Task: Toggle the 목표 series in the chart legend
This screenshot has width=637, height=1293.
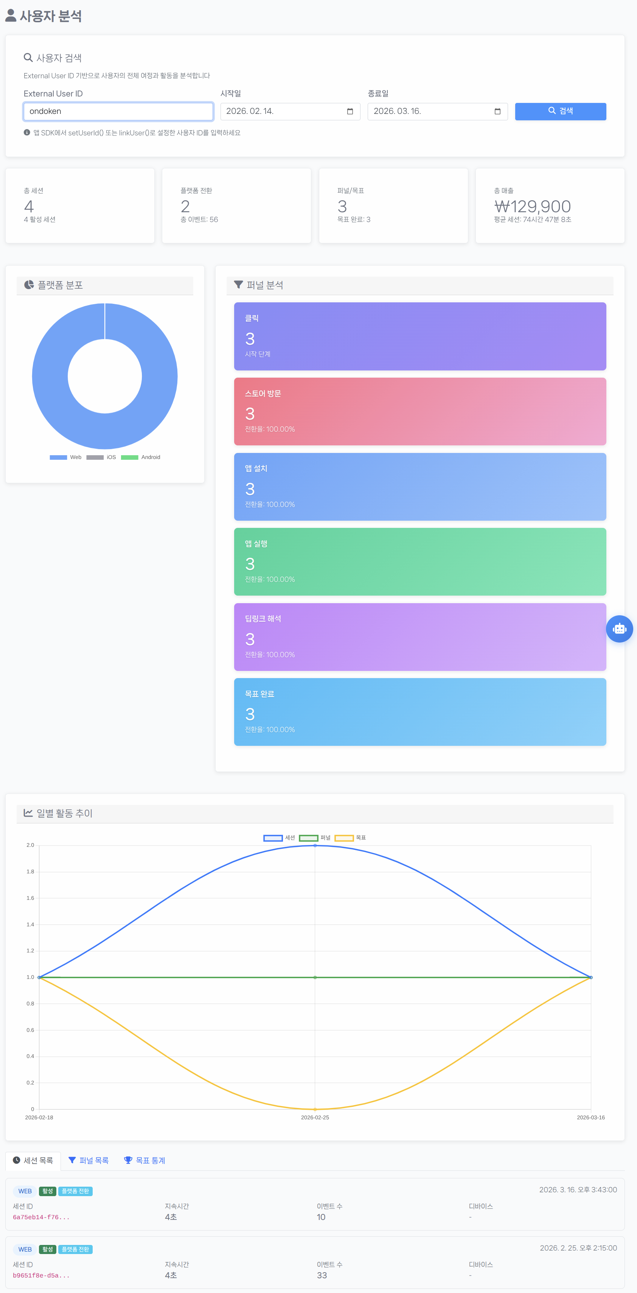Action: (344, 837)
